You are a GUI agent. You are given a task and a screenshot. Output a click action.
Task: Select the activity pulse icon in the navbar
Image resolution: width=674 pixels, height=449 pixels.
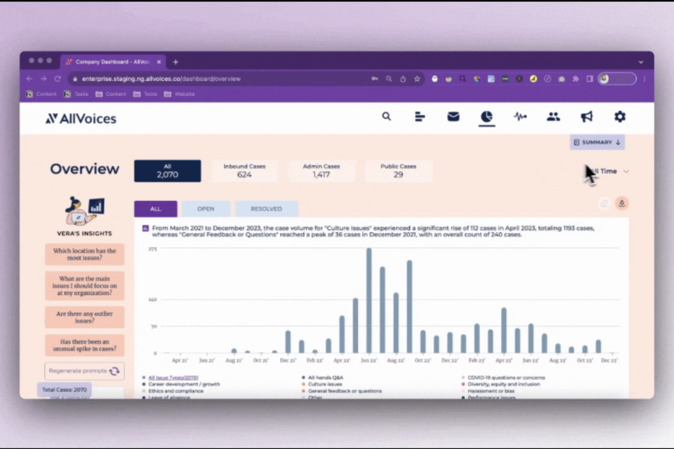tap(520, 117)
